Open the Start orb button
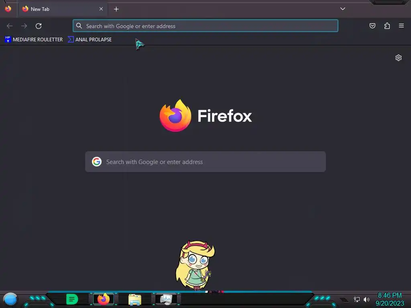This screenshot has height=308, width=411. click(x=10, y=299)
